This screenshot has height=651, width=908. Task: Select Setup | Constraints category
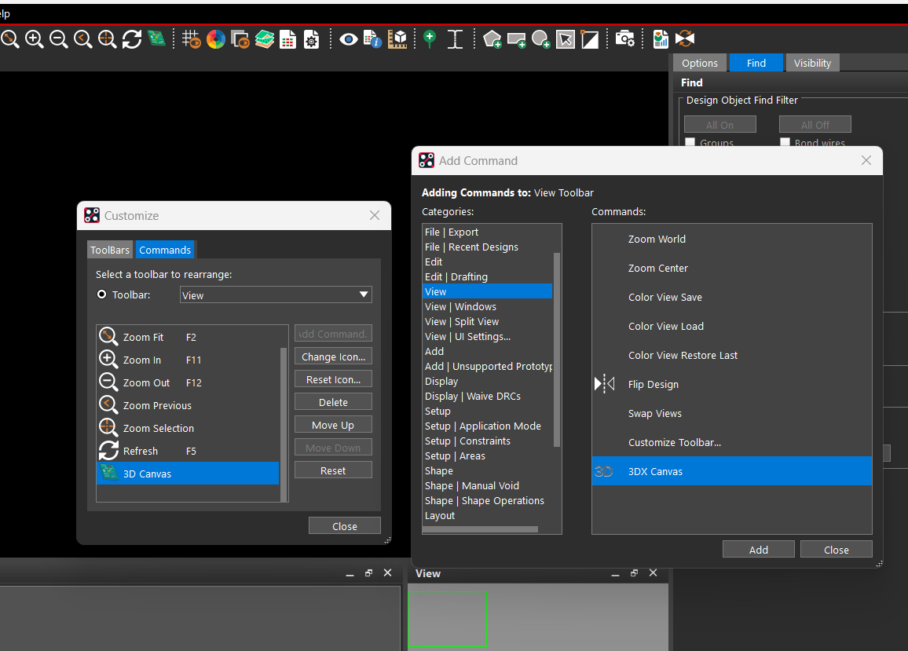tap(467, 441)
